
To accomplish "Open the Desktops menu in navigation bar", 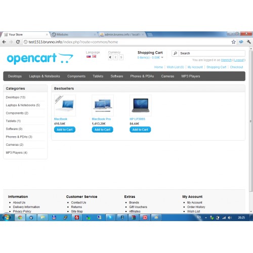I will click(15, 76).
